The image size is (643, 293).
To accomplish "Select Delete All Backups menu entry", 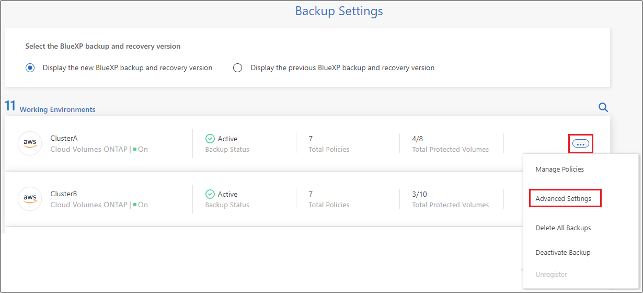I will [x=563, y=228].
